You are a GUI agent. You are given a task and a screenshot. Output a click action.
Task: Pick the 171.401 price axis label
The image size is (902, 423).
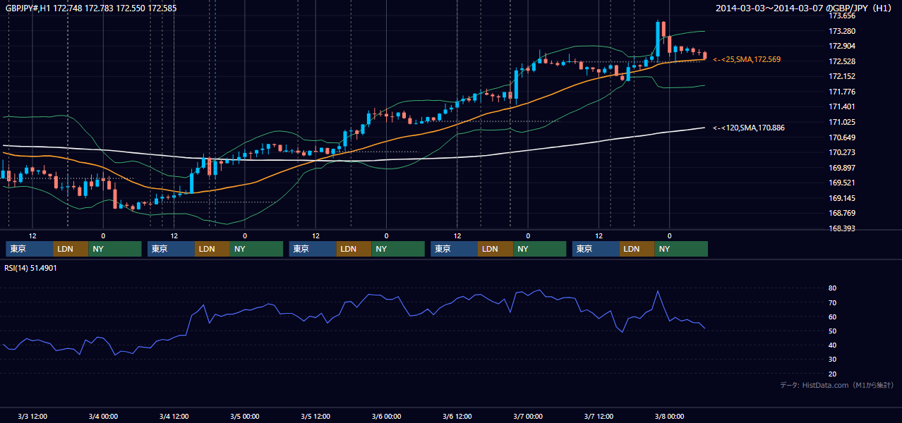coord(841,106)
